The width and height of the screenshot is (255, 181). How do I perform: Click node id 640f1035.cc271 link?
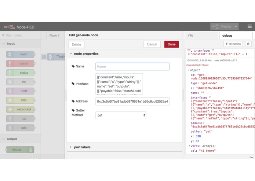(x=225, y=60)
